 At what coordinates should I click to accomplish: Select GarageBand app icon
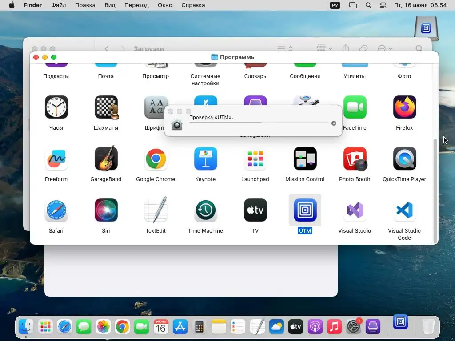click(106, 158)
